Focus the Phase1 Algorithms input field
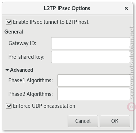Screen dimensions: 136x133 coord(94,80)
